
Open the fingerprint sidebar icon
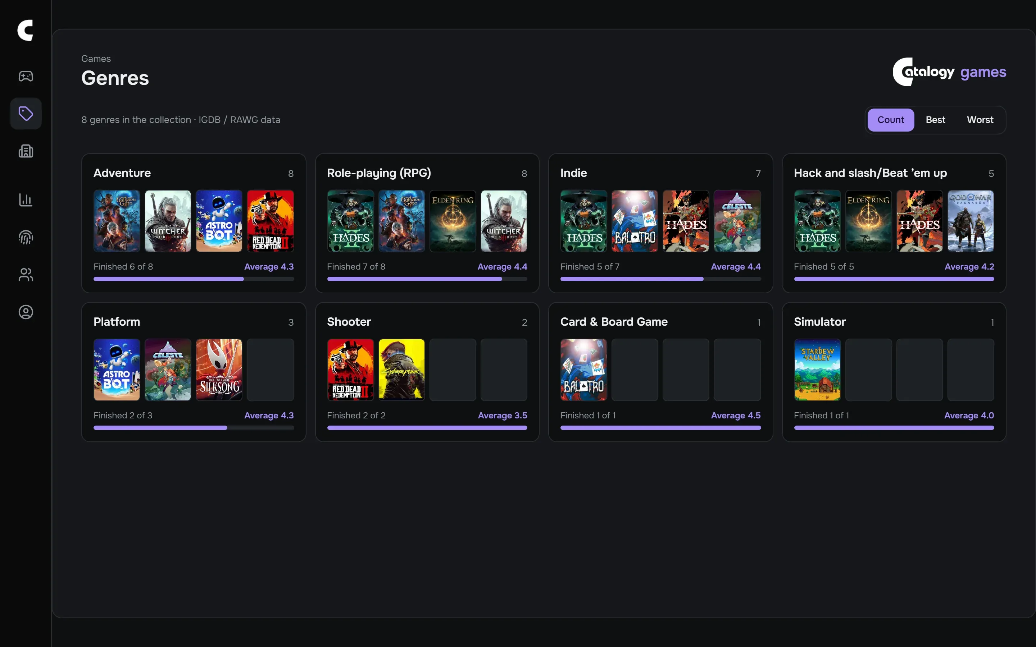[26, 237]
